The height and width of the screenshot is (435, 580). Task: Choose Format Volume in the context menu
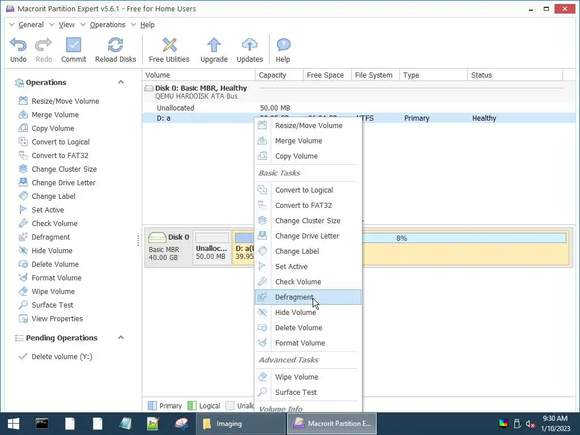308,343
